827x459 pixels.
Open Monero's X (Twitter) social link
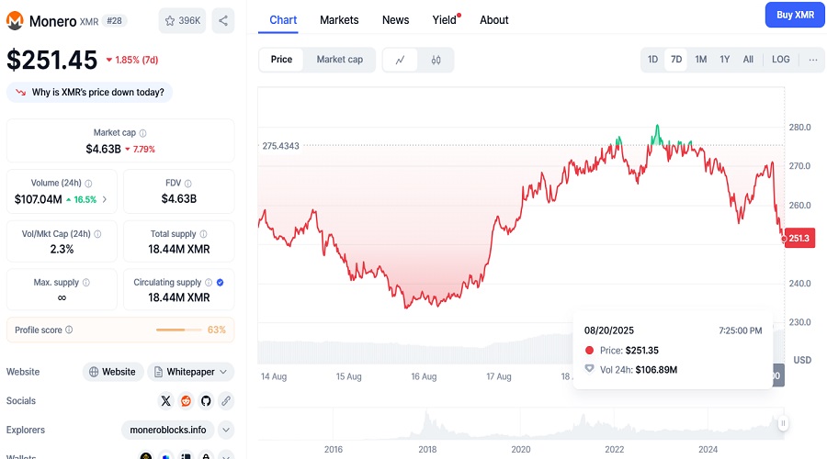(165, 401)
